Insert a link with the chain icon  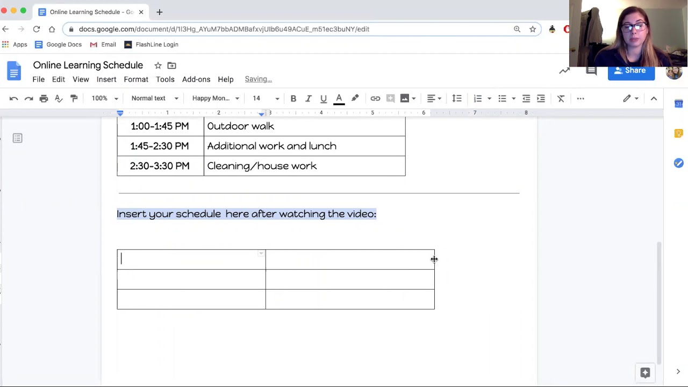click(375, 98)
